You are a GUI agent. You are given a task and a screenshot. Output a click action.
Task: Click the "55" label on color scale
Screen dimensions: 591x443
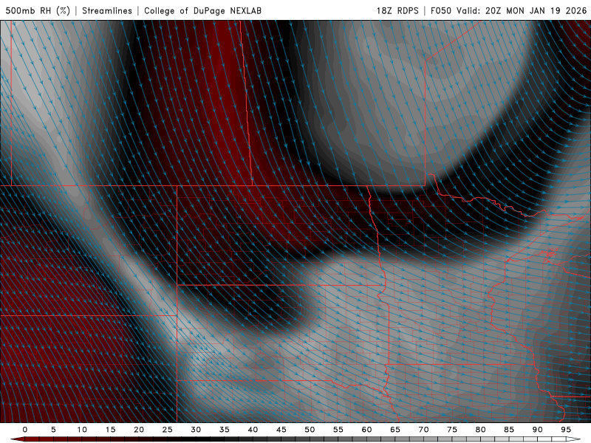[338, 430]
